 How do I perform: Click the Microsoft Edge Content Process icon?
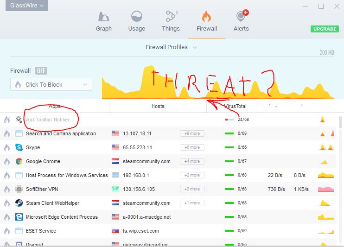[x=19, y=217]
